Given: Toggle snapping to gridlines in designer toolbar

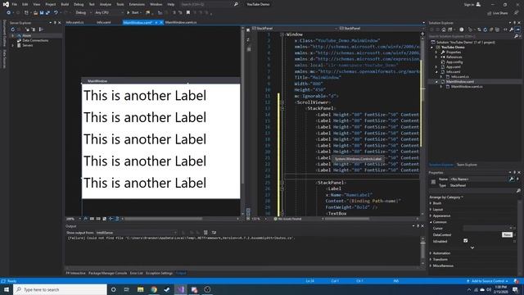Looking at the screenshot, I should click(x=98, y=219).
